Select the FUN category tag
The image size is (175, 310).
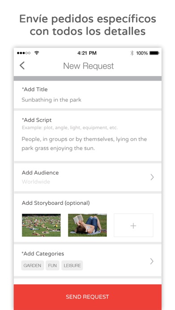coord(53,265)
